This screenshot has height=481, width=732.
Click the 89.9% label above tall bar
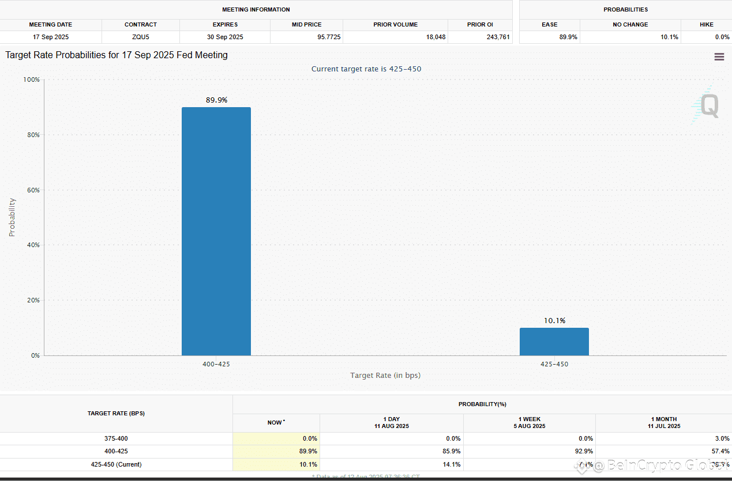click(216, 100)
